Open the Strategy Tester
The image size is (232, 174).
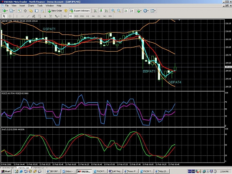coord(42,11)
